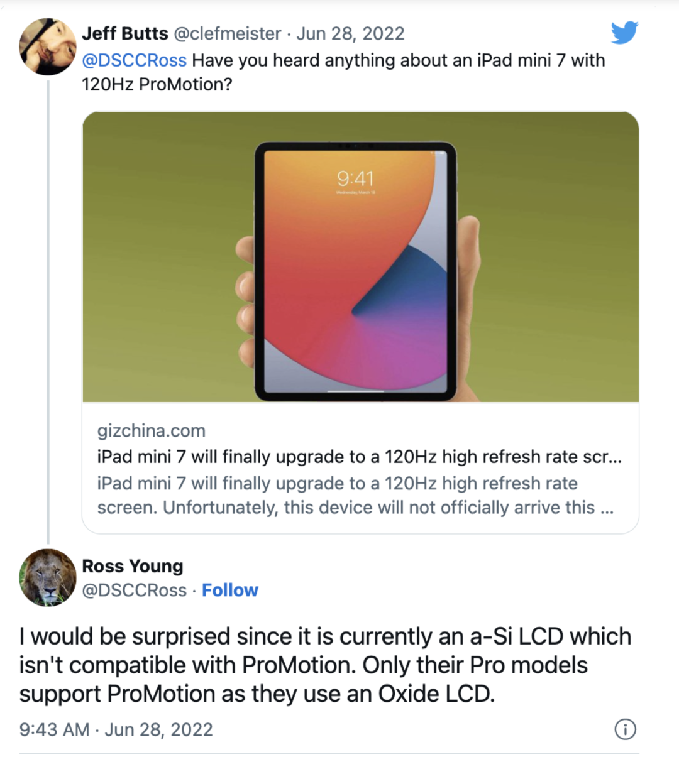Viewport: 679px width, 757px height.
Task: Click the gray article description snippet
Action: point(355,495)
